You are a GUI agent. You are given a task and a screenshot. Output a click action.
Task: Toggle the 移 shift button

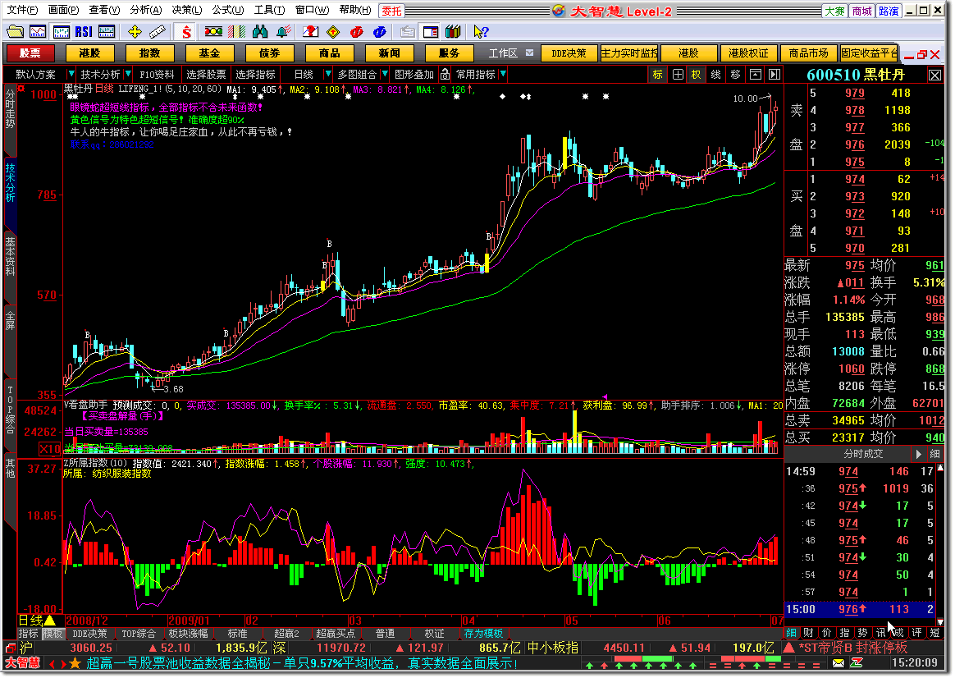[735, 75]
